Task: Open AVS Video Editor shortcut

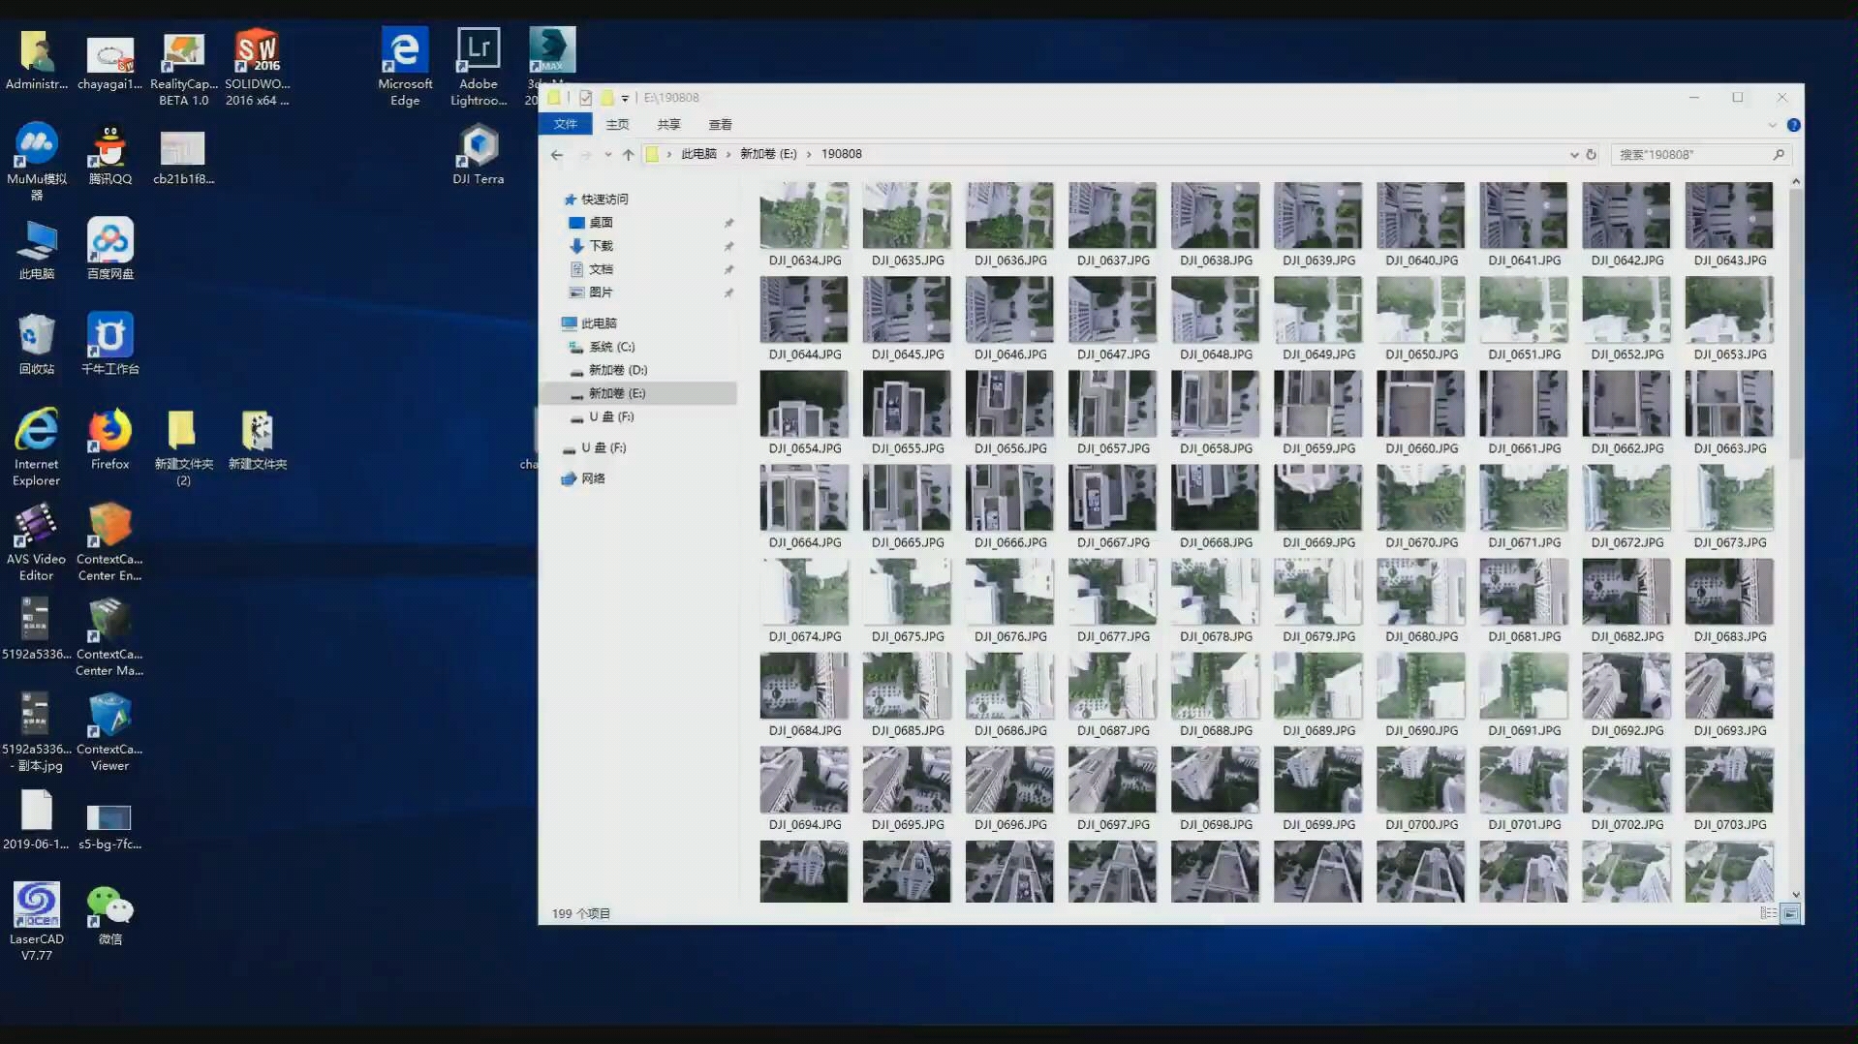Action: (37, 542)
